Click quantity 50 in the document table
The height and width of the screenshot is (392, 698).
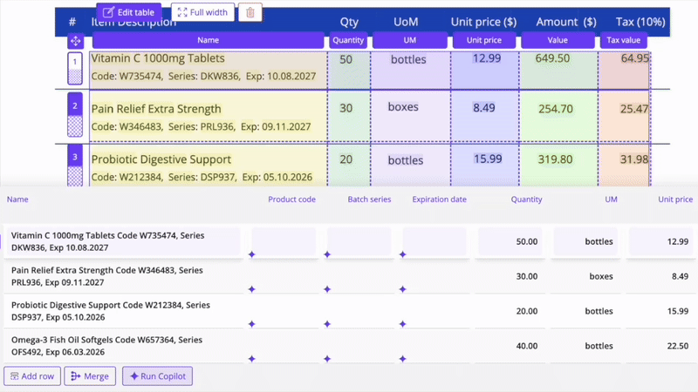tap(346, 59)
